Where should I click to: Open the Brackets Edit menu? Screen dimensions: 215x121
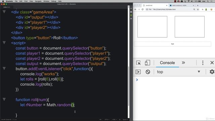21,1
